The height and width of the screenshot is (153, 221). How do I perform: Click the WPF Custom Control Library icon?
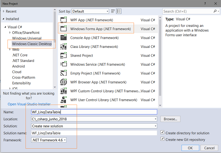point(64,91)
